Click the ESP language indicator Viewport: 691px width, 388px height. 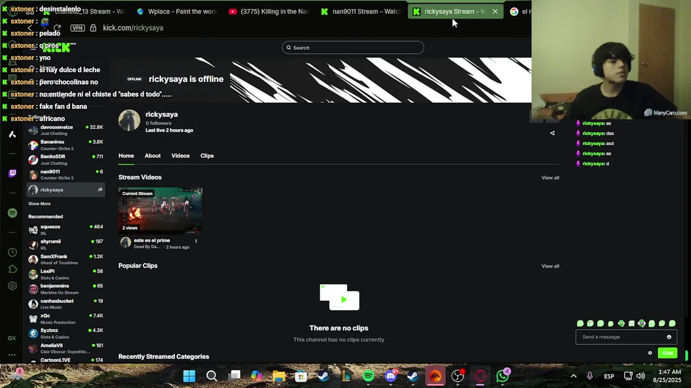pos(609,376)
